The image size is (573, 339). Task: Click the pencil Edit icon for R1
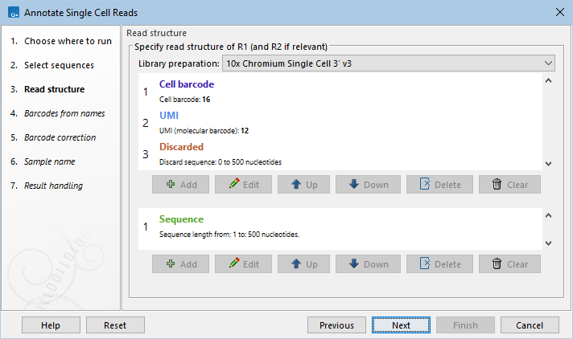pos(234,185)
